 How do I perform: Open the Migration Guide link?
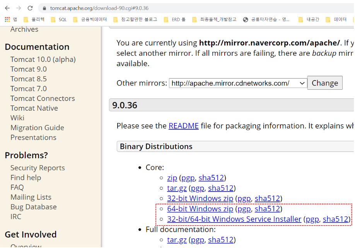[37, 128]
